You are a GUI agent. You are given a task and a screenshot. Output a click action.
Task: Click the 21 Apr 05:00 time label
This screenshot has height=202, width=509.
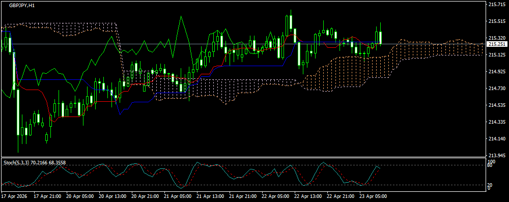pyautogui.click(x=178, y=196)
